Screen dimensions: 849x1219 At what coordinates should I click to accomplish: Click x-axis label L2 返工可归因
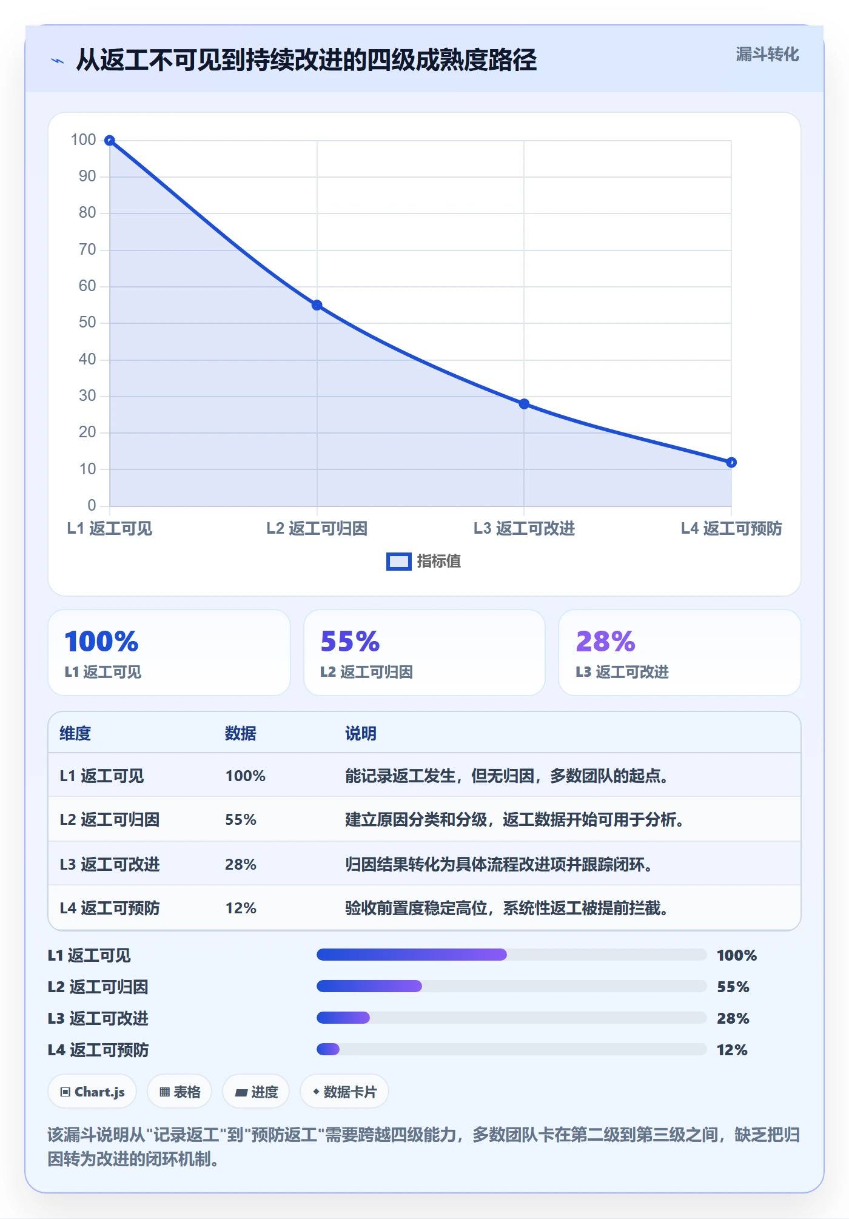coord(317,528)
